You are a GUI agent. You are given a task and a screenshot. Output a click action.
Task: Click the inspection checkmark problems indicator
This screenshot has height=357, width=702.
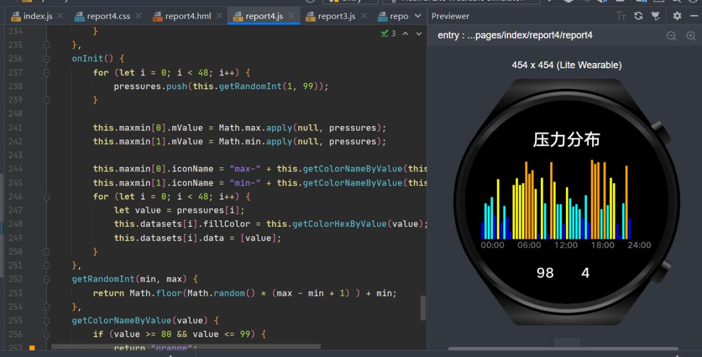point(387,34)
